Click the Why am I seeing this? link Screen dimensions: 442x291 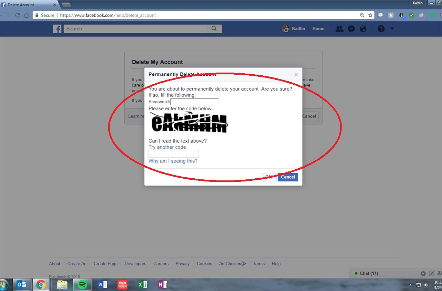click(173, 161)
